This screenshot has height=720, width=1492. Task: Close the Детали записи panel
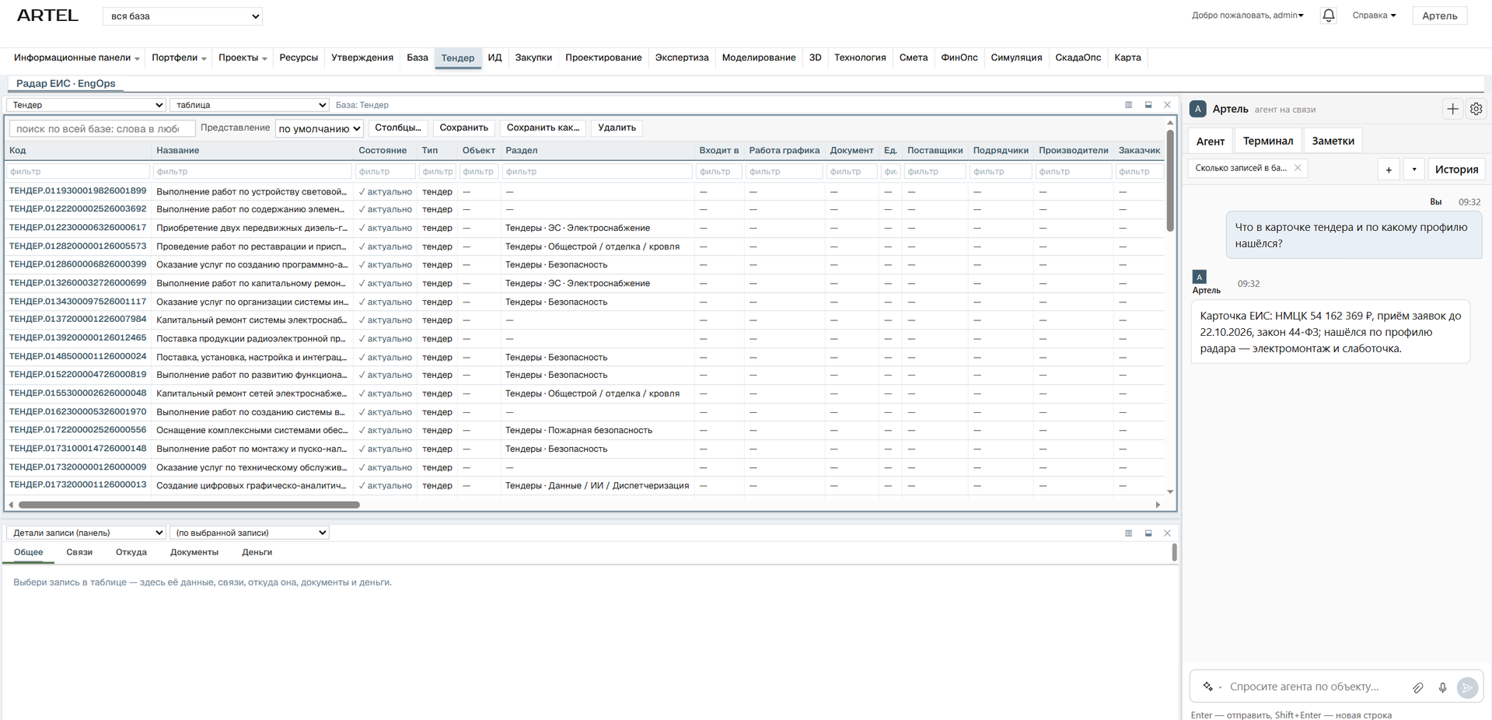click(1167, 533)
